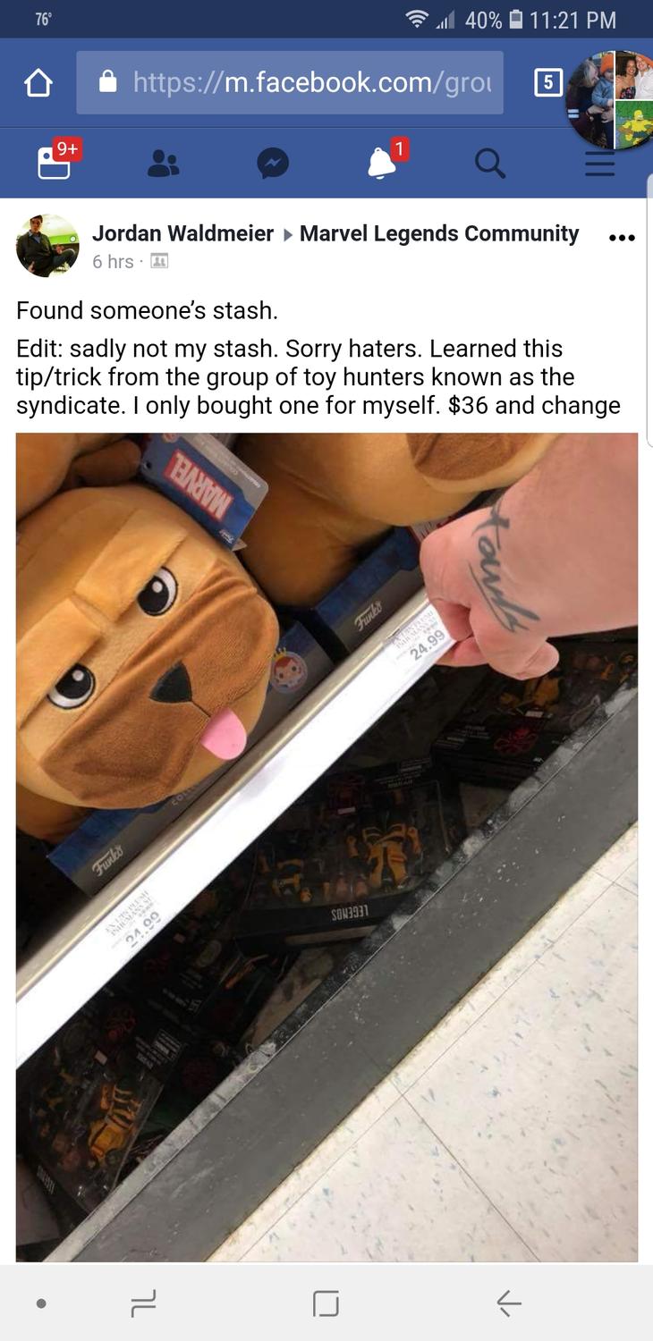Open post options three-dot menu

click(621, 238)
